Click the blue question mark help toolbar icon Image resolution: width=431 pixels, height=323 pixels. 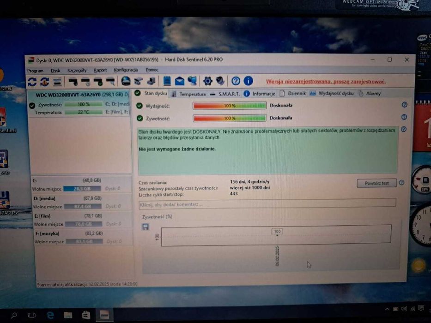point(236,81)
